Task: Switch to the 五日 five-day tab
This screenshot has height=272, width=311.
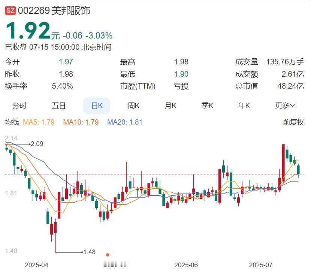Action: pos(58,106)
